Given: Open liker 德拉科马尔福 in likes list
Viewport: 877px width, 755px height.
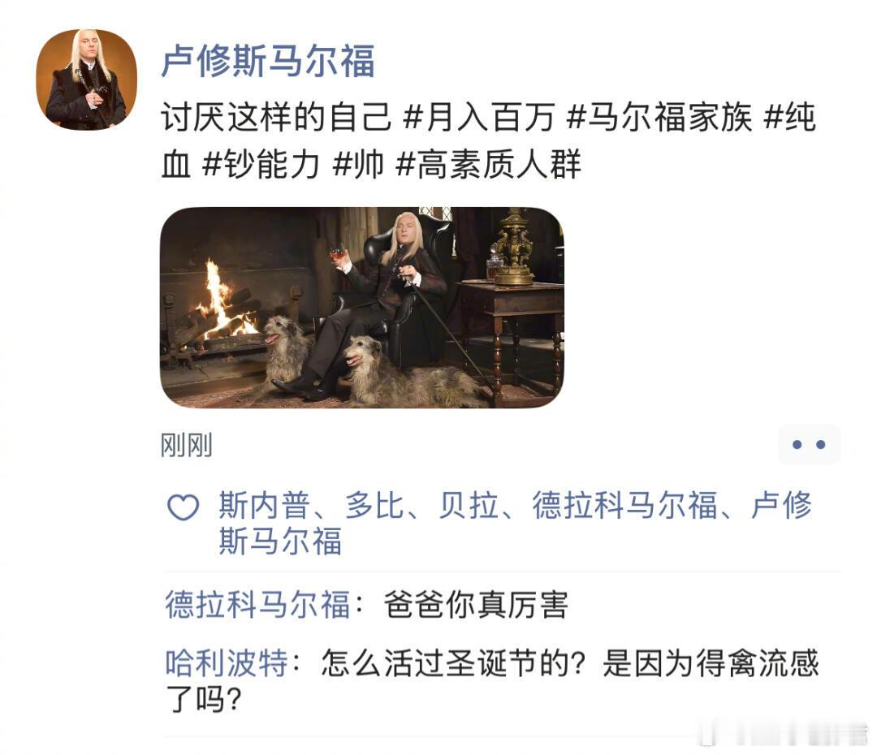Looking at the screenshot, I should pyautogui.click(x=624, y=506).
